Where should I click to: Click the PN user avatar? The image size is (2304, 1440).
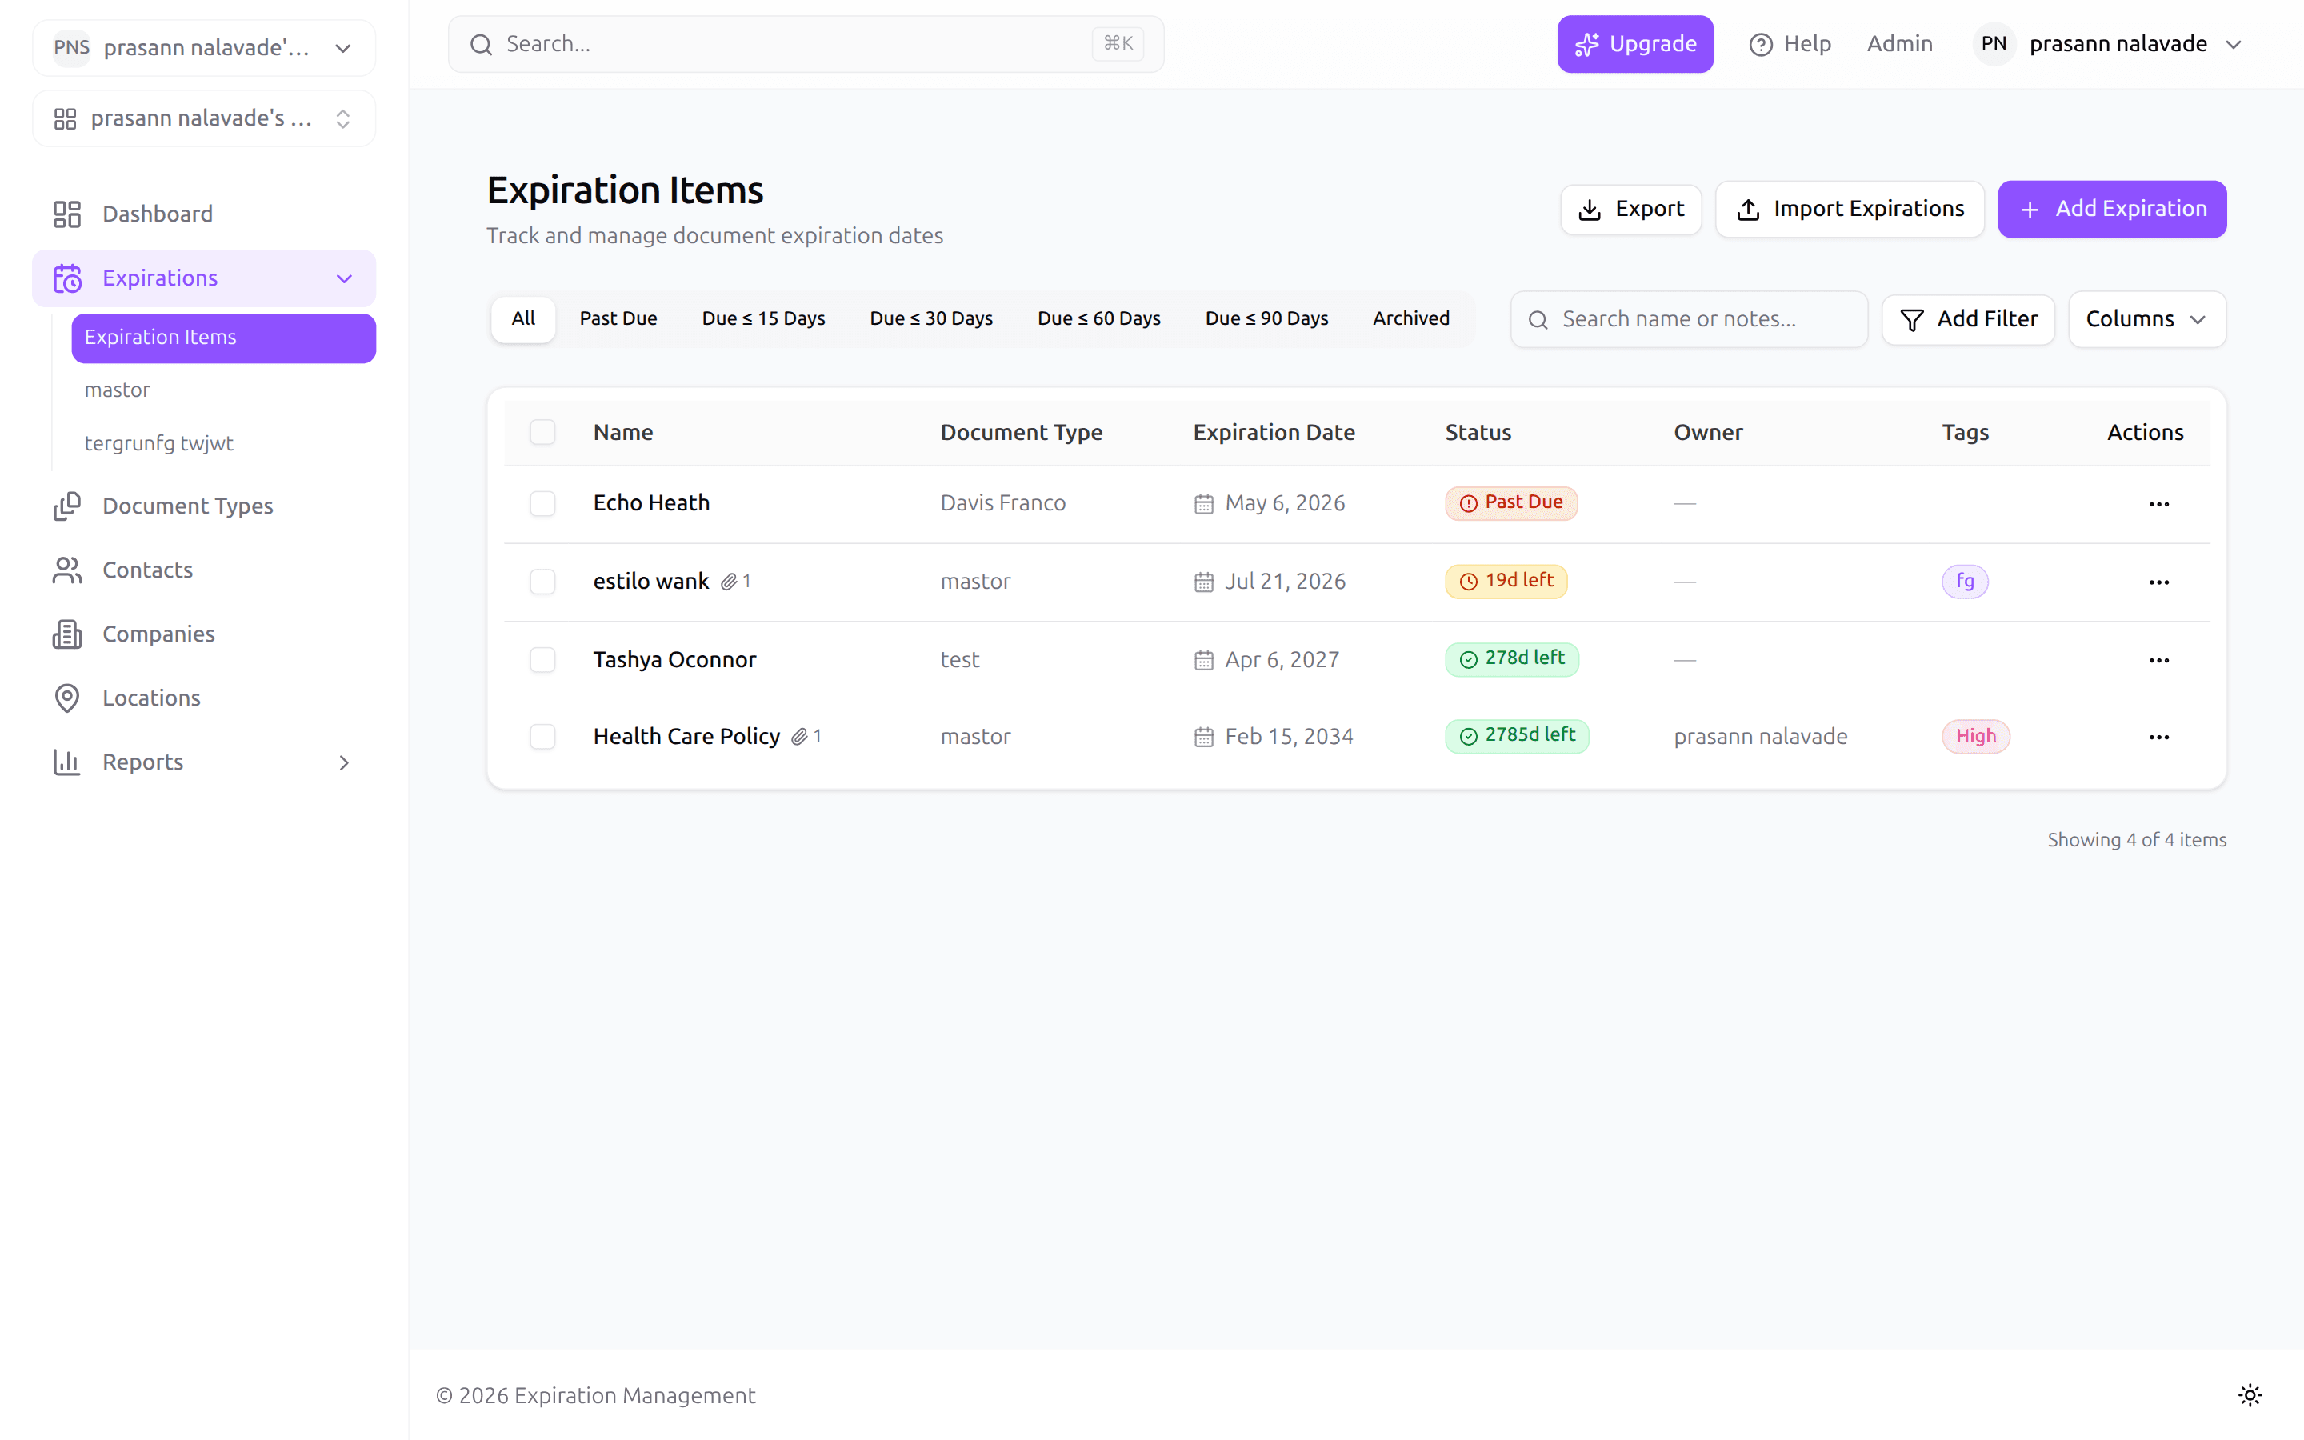coord(1994,44)
